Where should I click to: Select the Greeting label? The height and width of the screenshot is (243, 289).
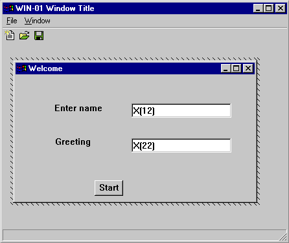(x=73, y=142)
